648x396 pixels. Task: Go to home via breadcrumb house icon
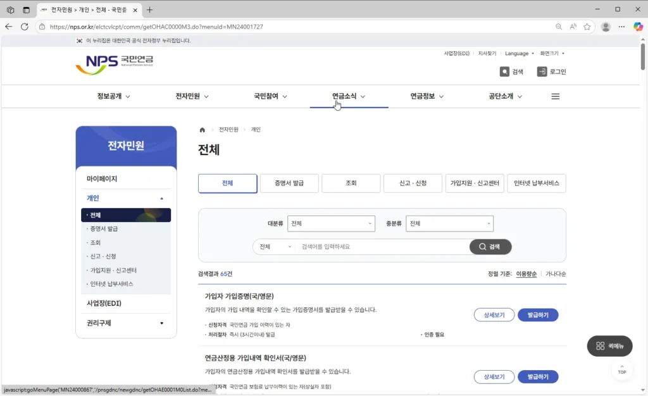(202, 130)
